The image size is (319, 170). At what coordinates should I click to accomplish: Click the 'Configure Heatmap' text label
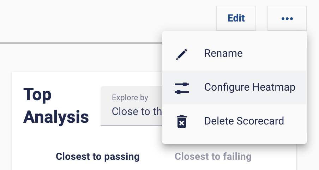click(x=249, y=87)
